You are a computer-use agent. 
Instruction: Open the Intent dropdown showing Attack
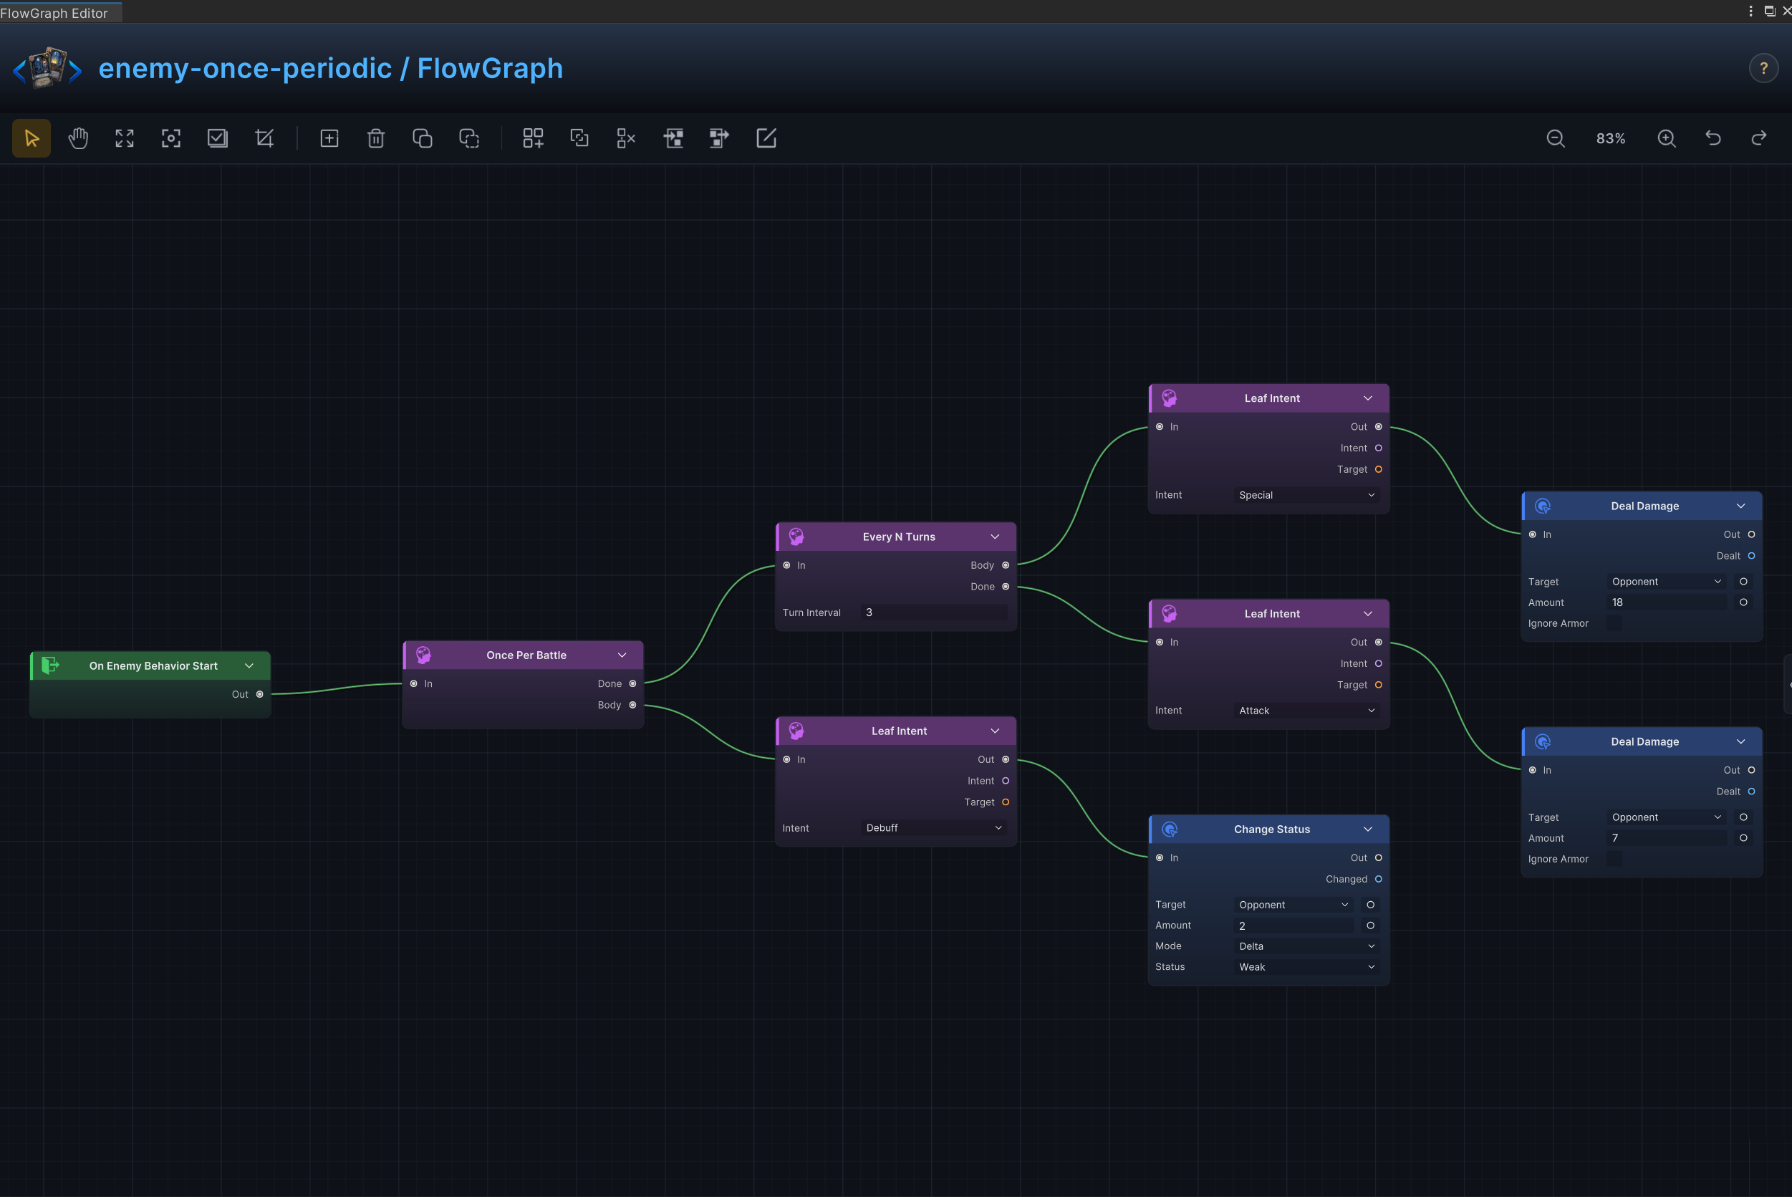point(1306,710)
